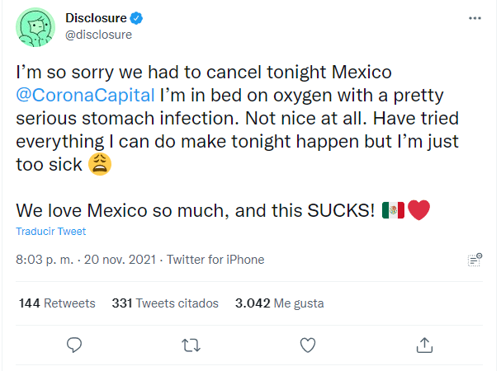This screenshot has height=371, width=501.
Task: Like the tweet with heart icon
Action: [x=307, y=344]
